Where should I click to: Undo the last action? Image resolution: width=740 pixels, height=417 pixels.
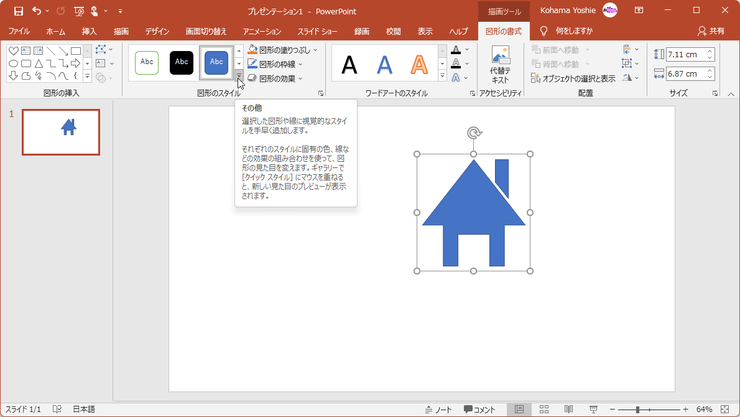coord(36,11)
